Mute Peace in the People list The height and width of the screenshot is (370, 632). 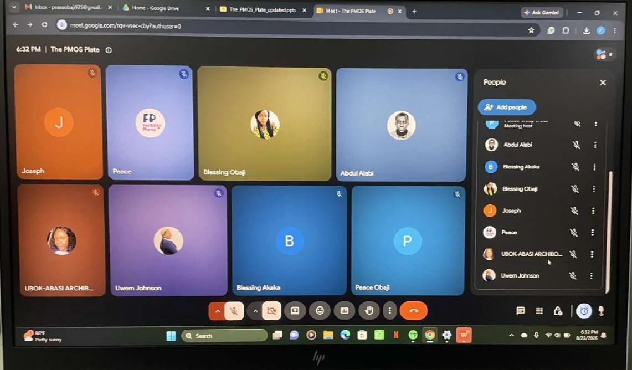coord(573,232)
